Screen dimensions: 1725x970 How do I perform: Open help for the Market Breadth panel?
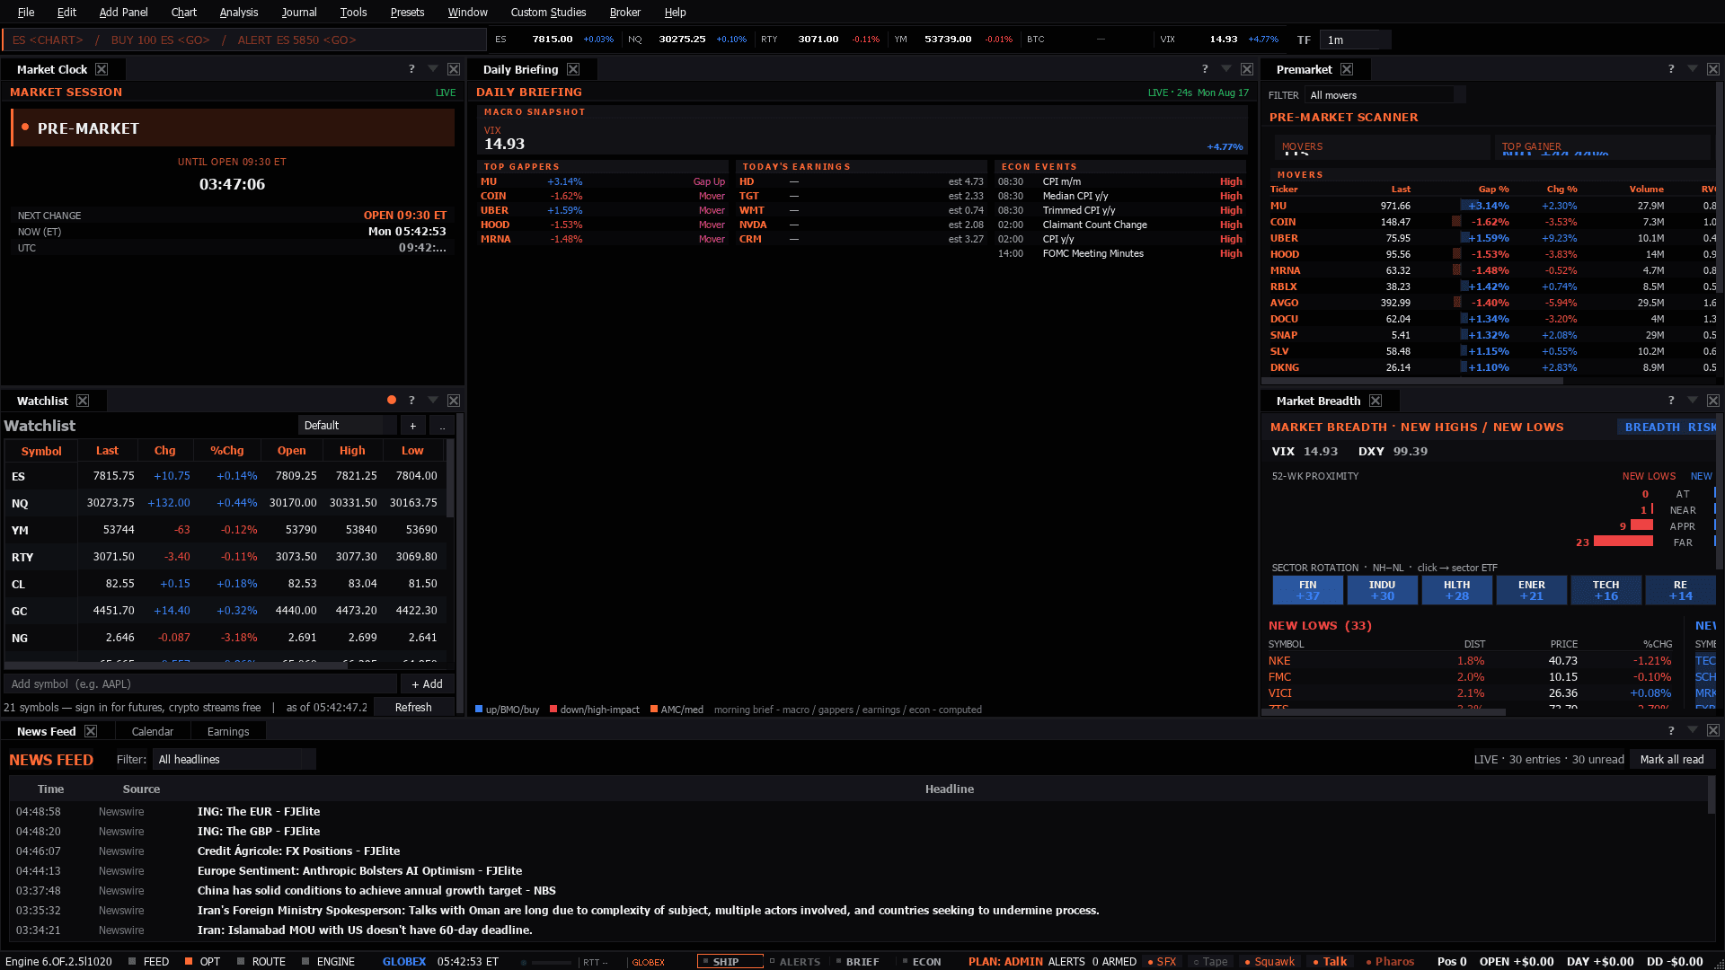pyautogui.click(x=1671, y=401)
